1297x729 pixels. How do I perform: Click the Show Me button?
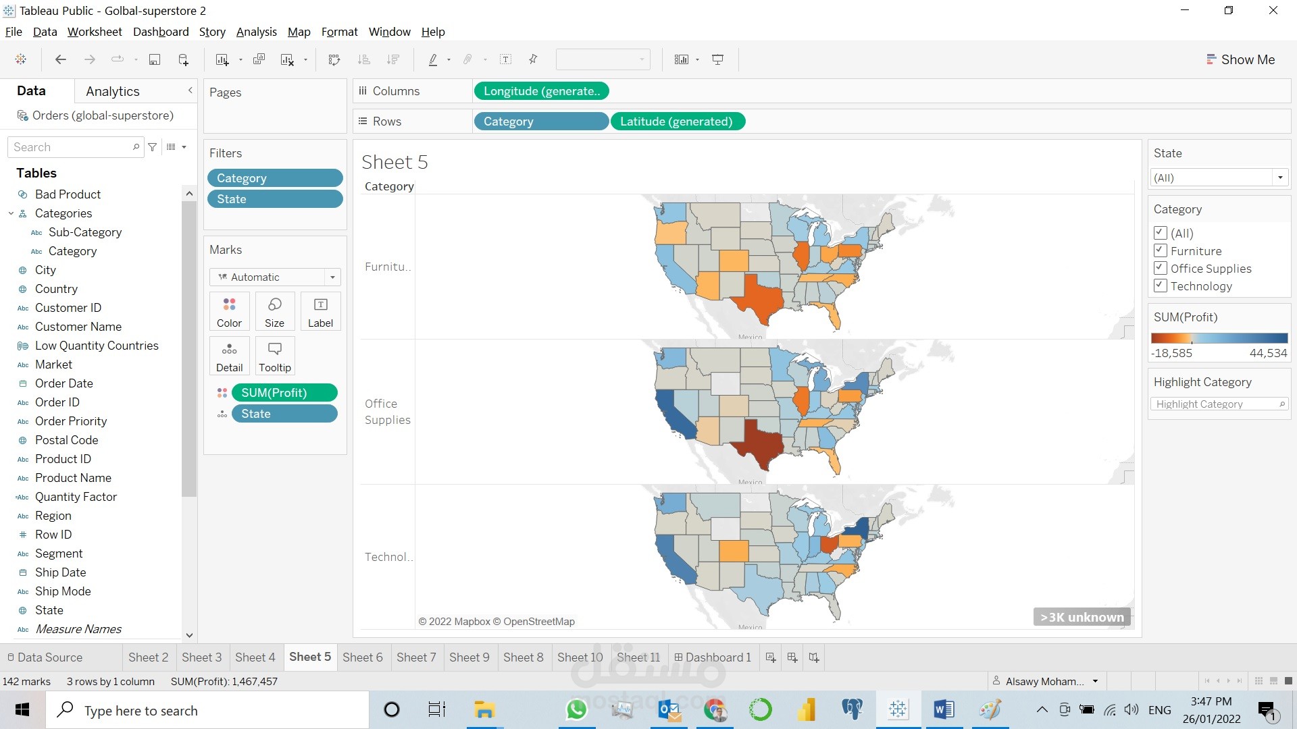1240,59
